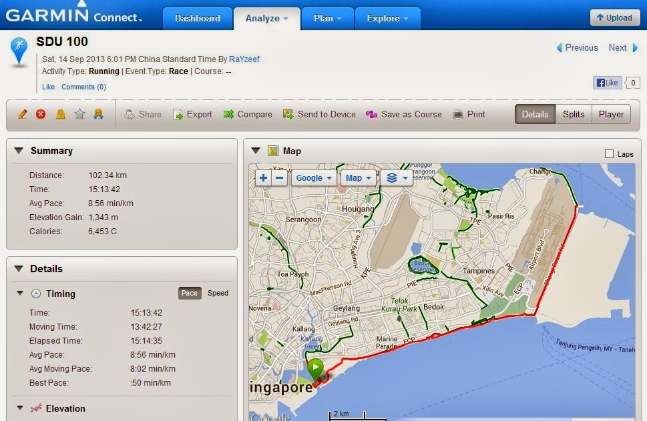Open the Map type dropdown
This screenshot has height=421, width=647.
pyautogui.click(x=358, y=178)
